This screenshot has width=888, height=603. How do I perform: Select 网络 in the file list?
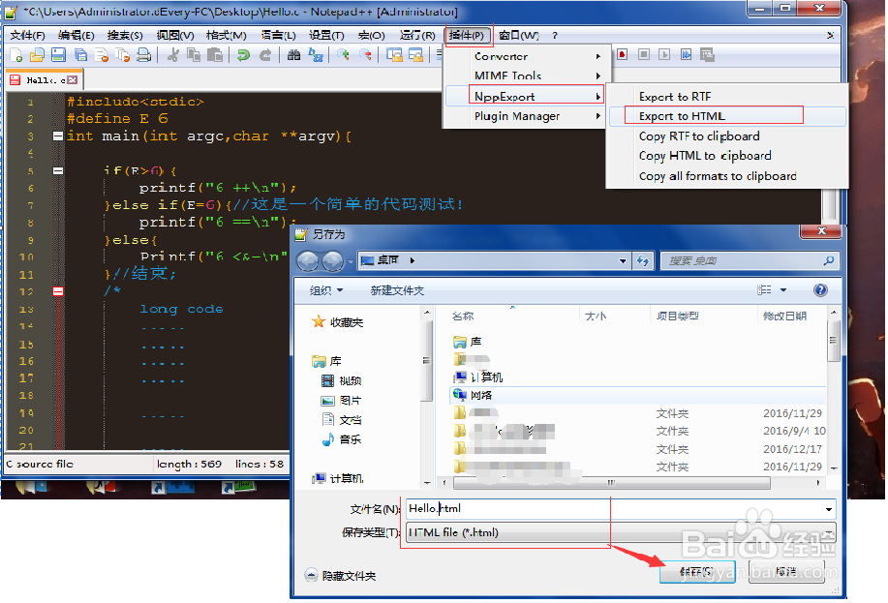pyautogui.click(x=638, y=395)
